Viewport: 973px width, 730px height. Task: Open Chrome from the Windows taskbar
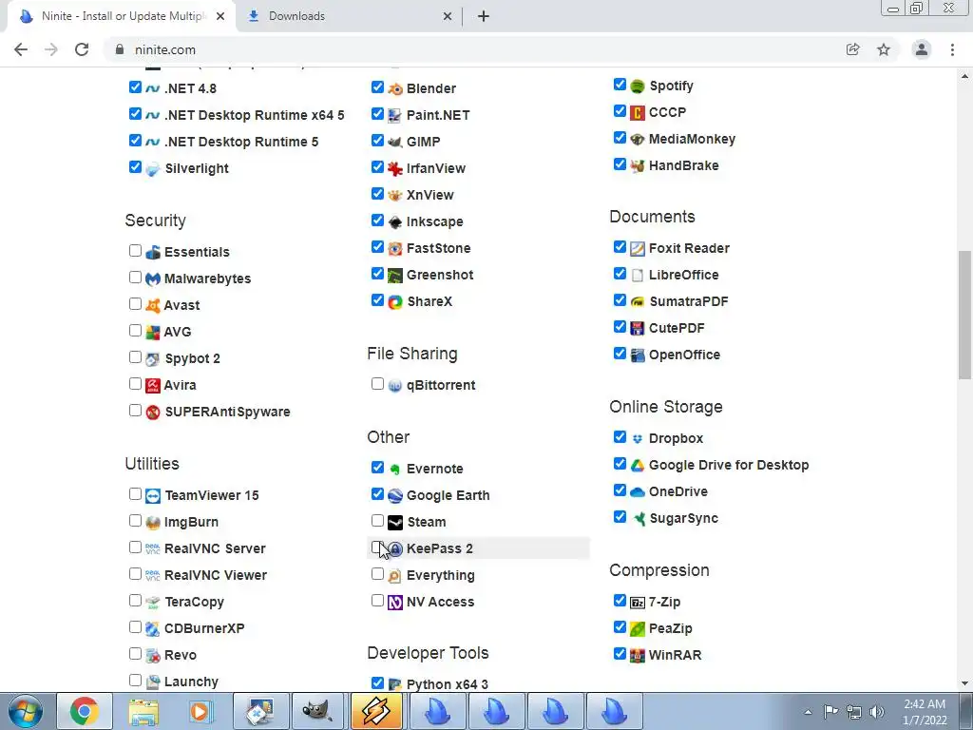(x=85, y=711)
